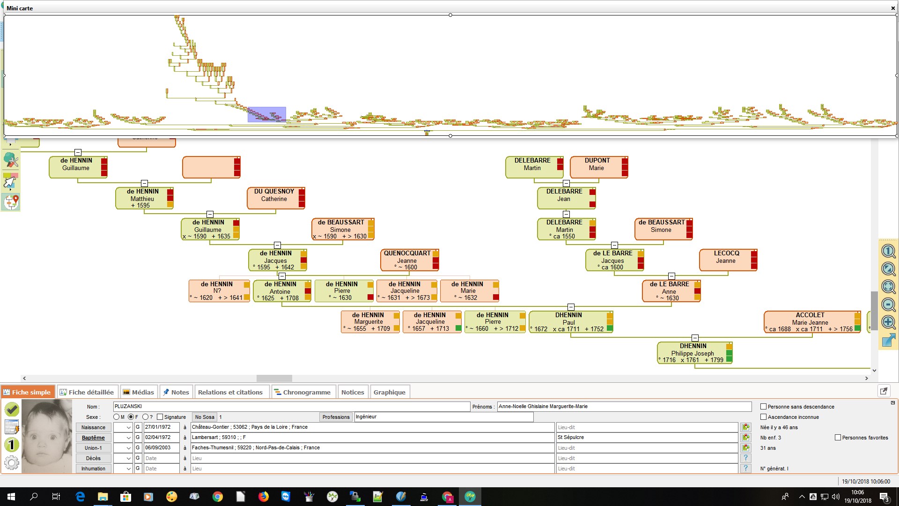Zoom in using the plus magnifier icon
899x506 pixels.
(888, 322)
